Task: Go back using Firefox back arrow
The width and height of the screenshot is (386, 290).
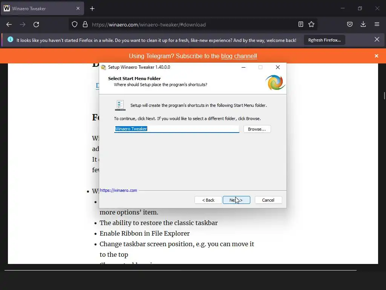Action: 9,25
